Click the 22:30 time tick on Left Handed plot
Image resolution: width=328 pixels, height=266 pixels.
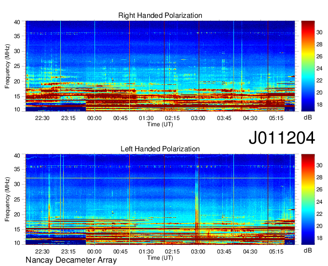click(42, 252)
